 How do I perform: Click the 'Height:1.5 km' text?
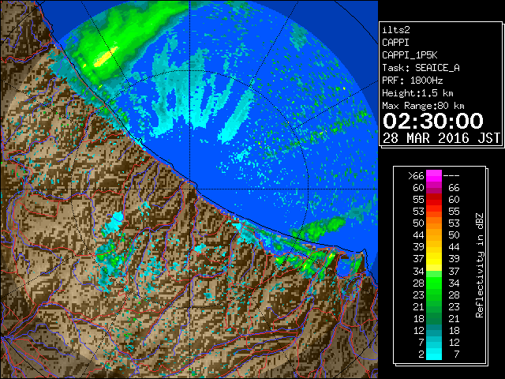[417, 93]
